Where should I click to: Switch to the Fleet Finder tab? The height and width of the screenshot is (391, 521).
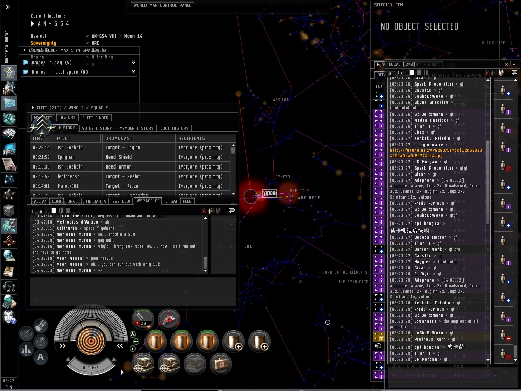point(95,118)
